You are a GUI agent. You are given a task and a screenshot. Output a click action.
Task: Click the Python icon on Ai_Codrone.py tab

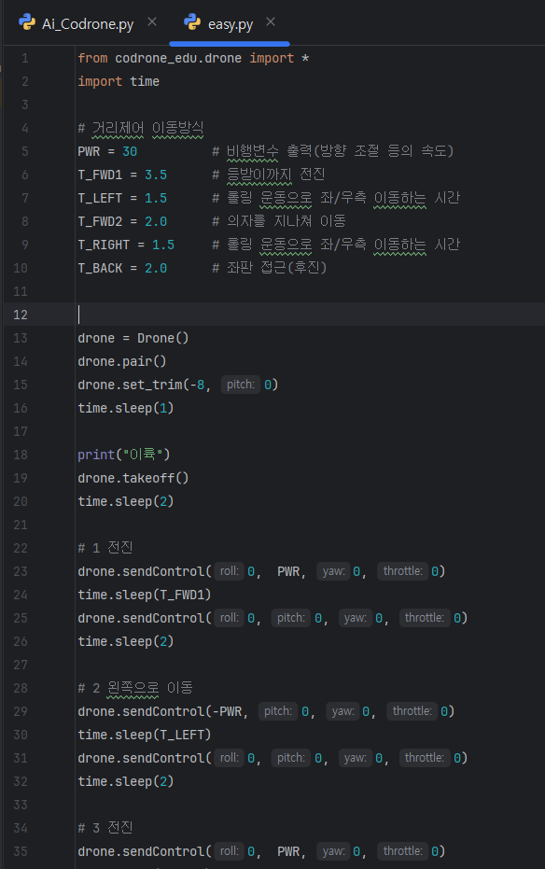(x=27, y=22)
